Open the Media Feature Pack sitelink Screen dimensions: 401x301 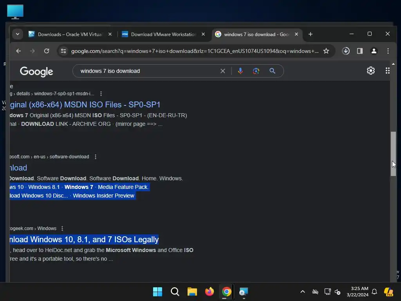[x=123, y=187]
